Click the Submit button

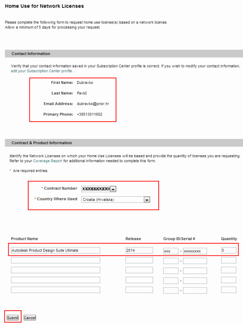13,317
